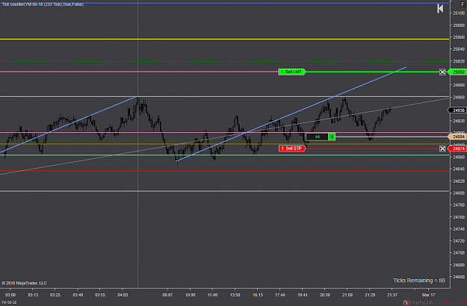Select the green 1 Sell LMT order flag
This screenshot has width=467, height=306.
tap(291, 72)
